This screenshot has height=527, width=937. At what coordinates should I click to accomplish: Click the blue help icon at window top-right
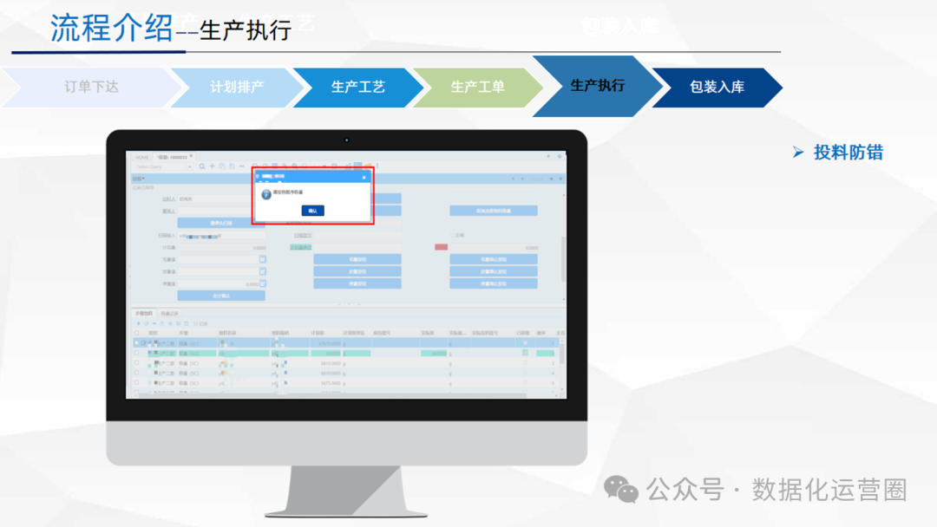[560, 156]
